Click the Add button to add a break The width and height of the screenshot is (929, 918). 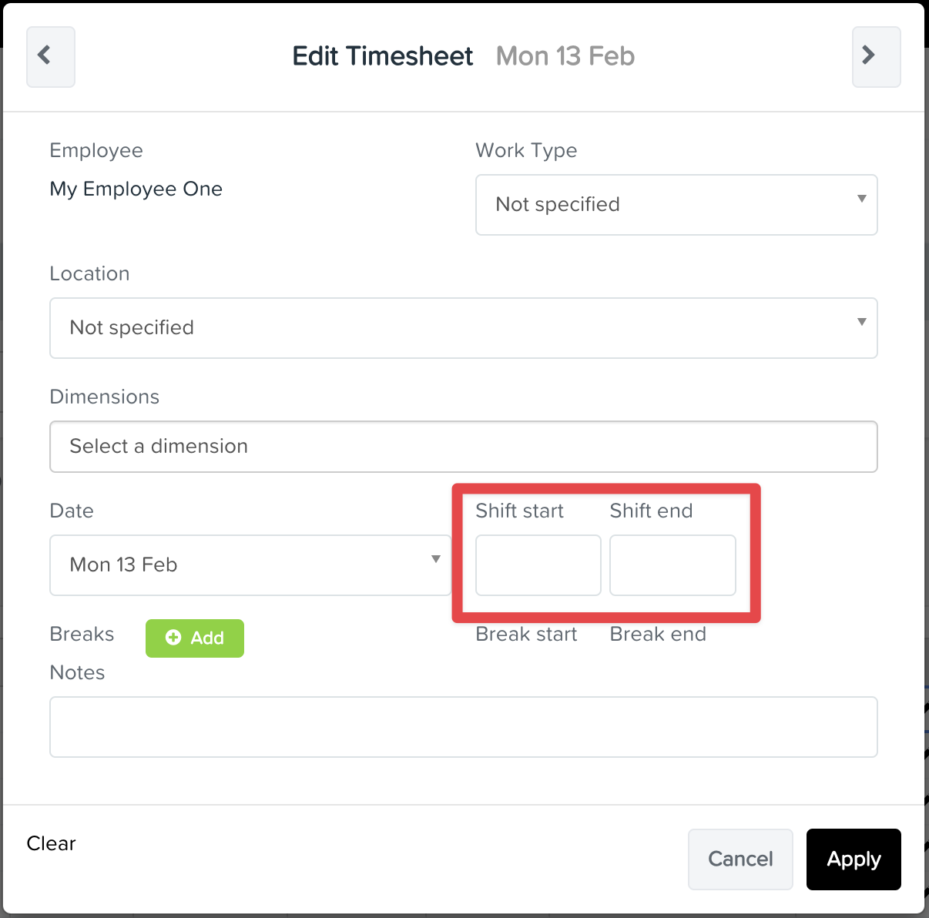click(194, 638)
